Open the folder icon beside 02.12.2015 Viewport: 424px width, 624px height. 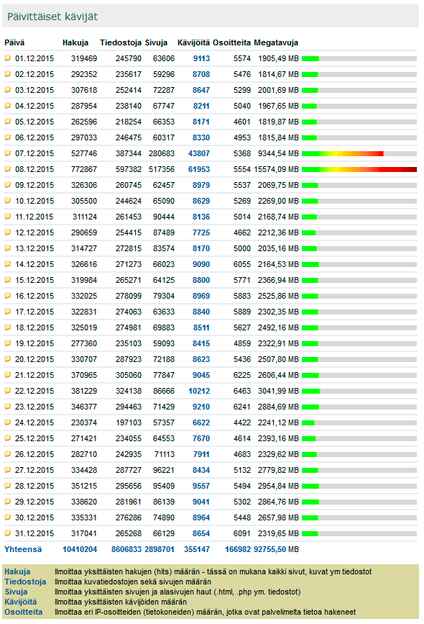8,74
